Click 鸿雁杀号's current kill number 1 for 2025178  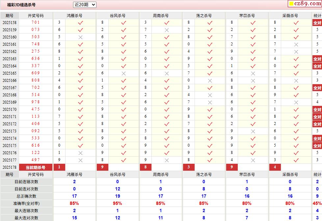click(59, 167)
